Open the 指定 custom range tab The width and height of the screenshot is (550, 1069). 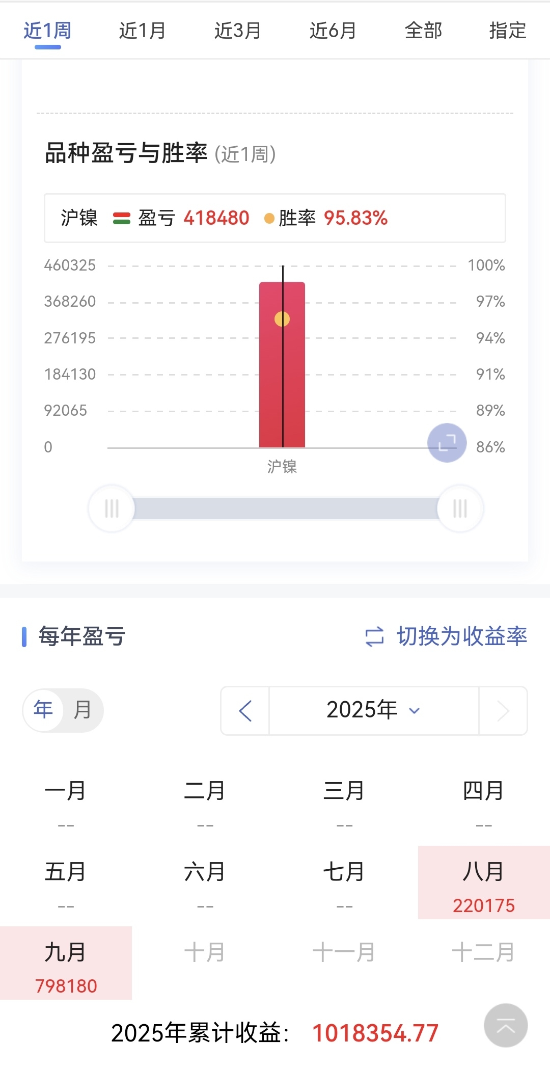coord(508,31)
